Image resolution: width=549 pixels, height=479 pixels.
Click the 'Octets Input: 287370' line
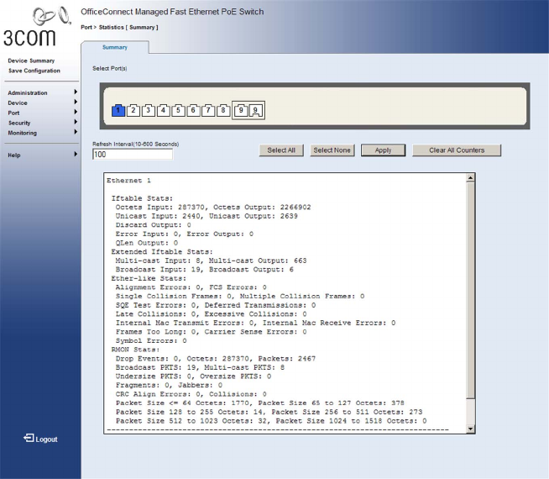coord(213,207)
